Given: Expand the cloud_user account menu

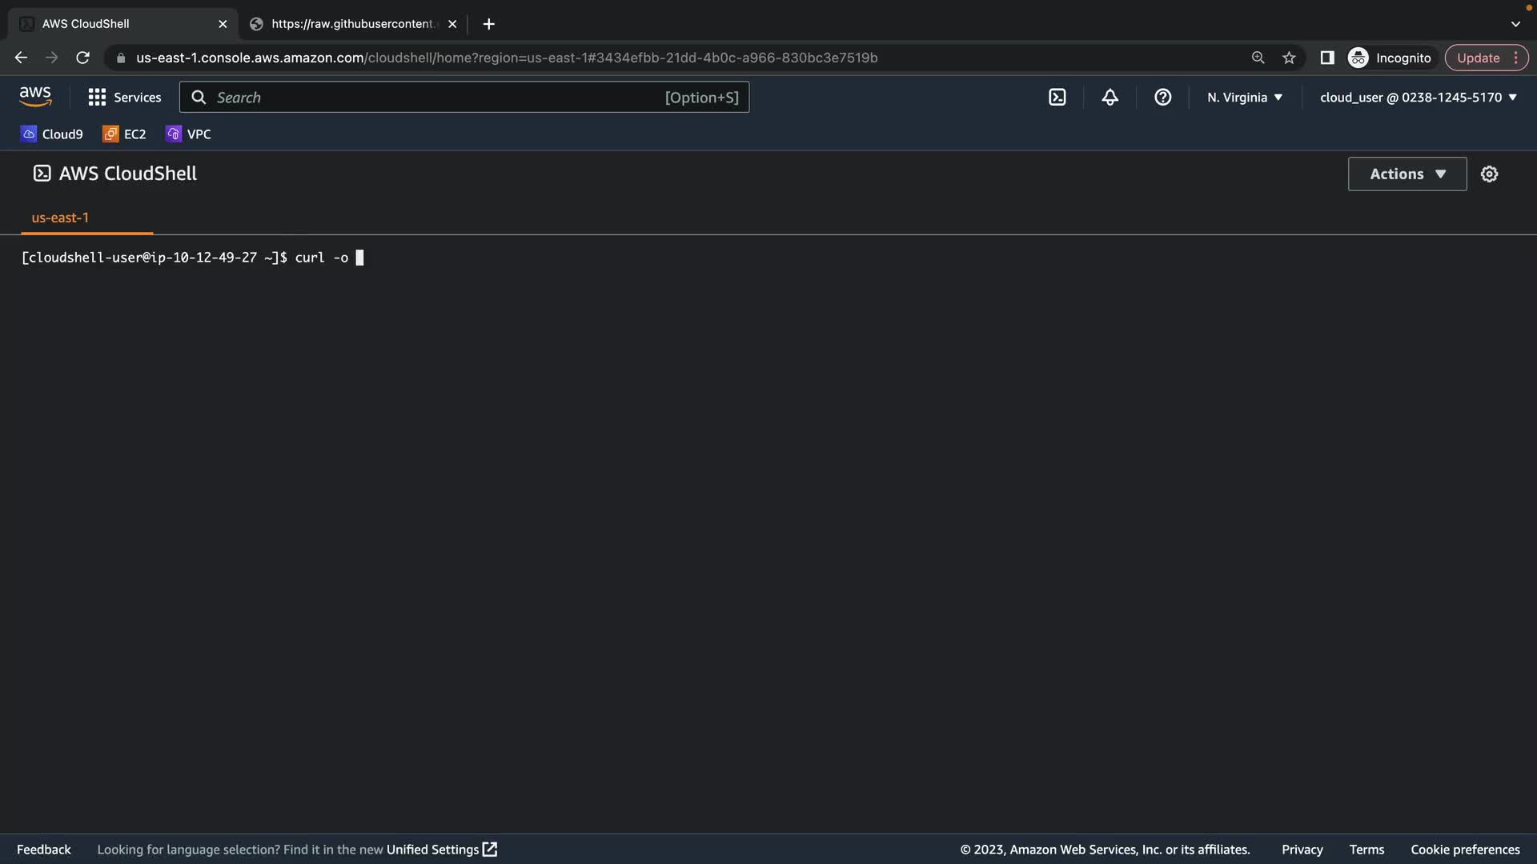Looking at the screenshot, I should [1418, 98].
